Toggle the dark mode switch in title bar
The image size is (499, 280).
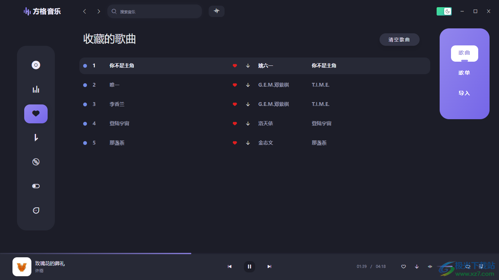[x=444, y=11]
